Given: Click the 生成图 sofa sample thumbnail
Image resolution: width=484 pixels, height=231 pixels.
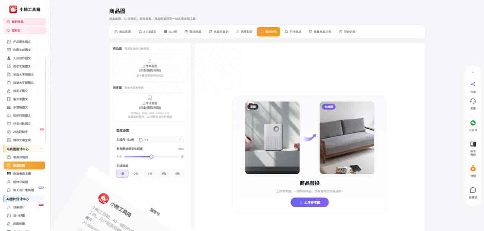Looking at the screenshot, I should pyautogui.click(x=347, y=137).
